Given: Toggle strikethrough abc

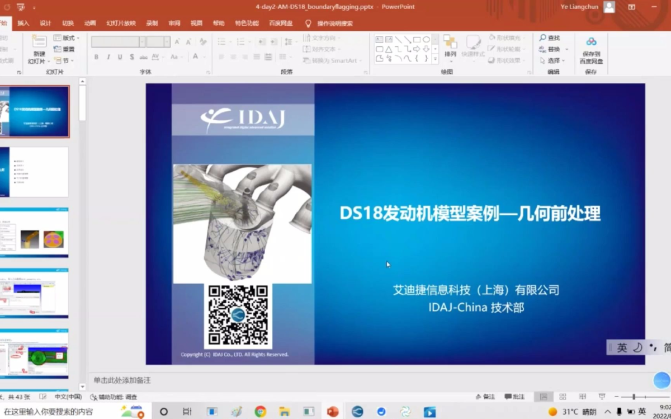Looking at the screenshot, I should [x=143, y=57].
